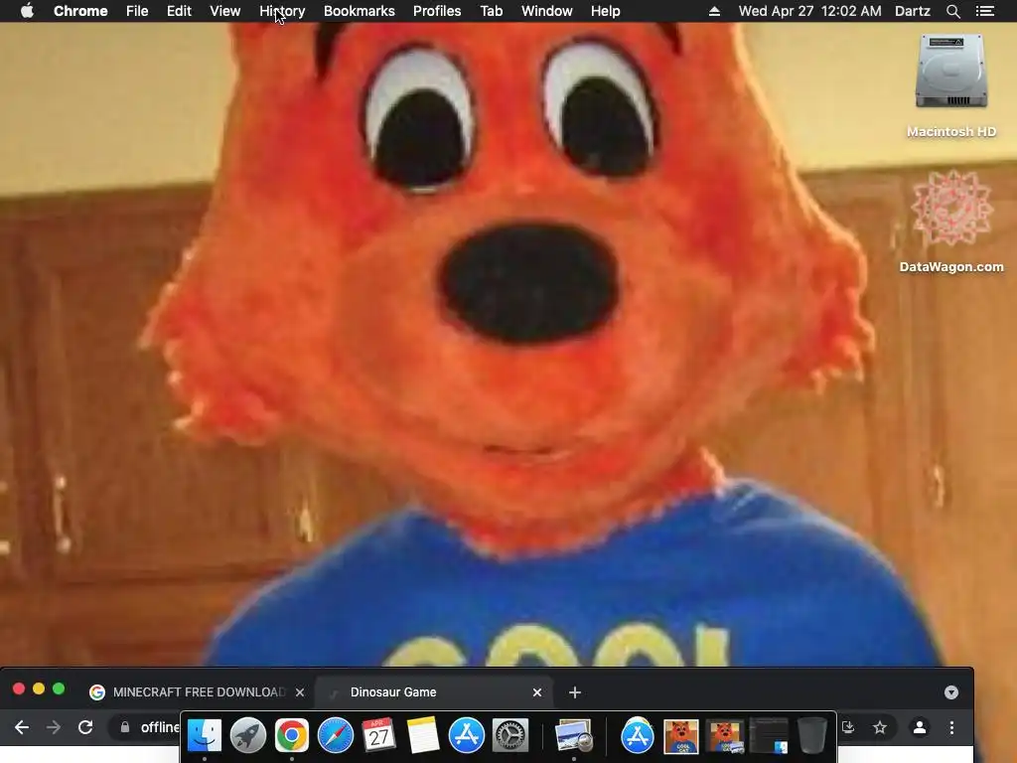This screenshot has height=763, width=1017.
Task: Open the Chrome profile avatar button
Action: [919, 727]
